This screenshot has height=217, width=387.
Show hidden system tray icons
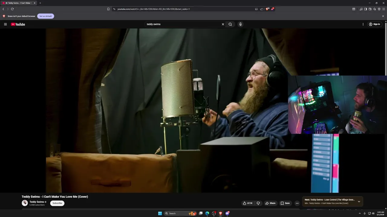[x=359, y=213]
